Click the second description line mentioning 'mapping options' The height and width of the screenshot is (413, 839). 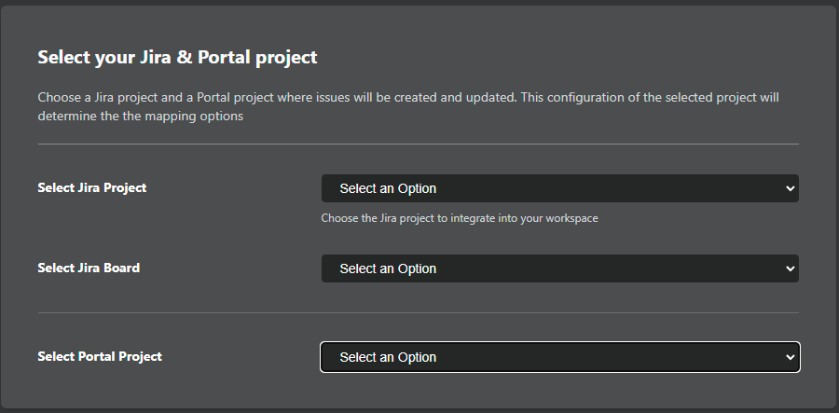140,117
